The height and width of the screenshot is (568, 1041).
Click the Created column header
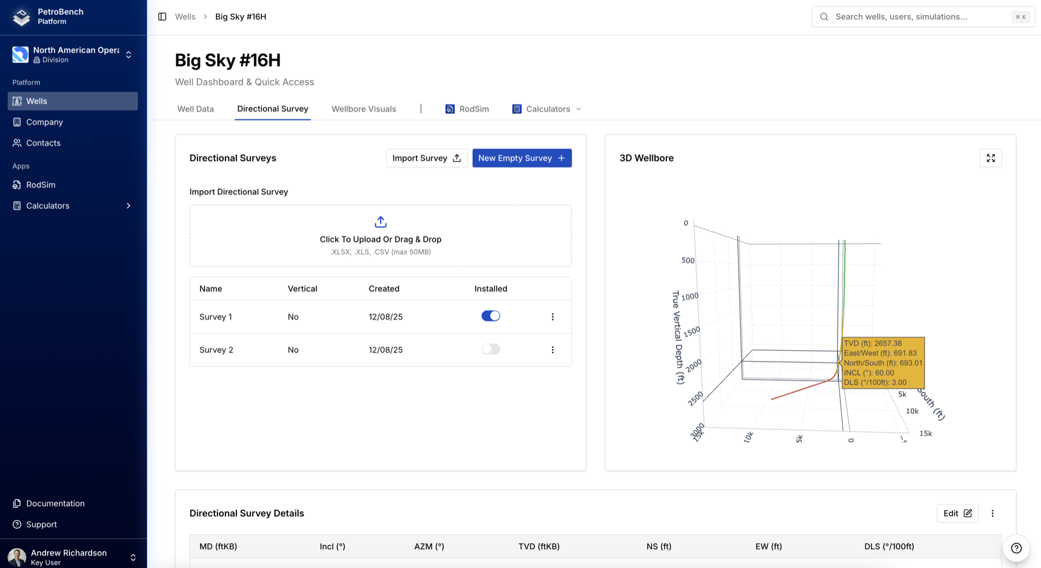click(384, 289)
